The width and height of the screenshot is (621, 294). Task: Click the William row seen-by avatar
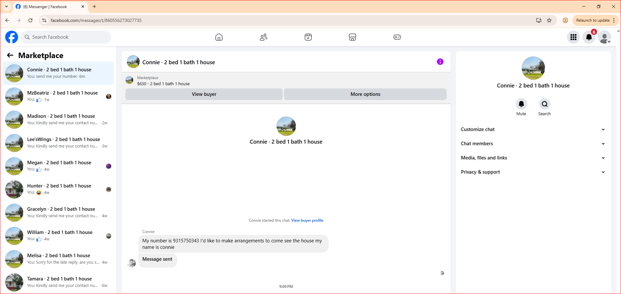pos(109,236)
